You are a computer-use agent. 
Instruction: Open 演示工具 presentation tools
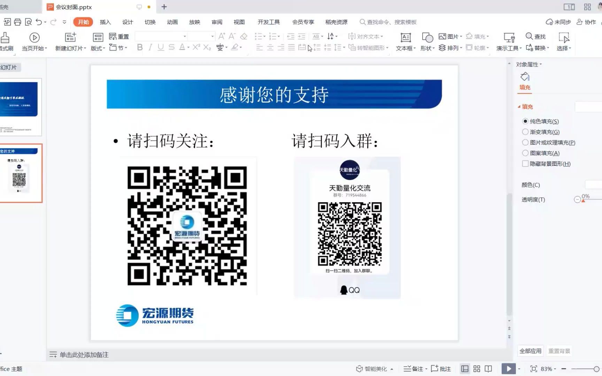508,41
